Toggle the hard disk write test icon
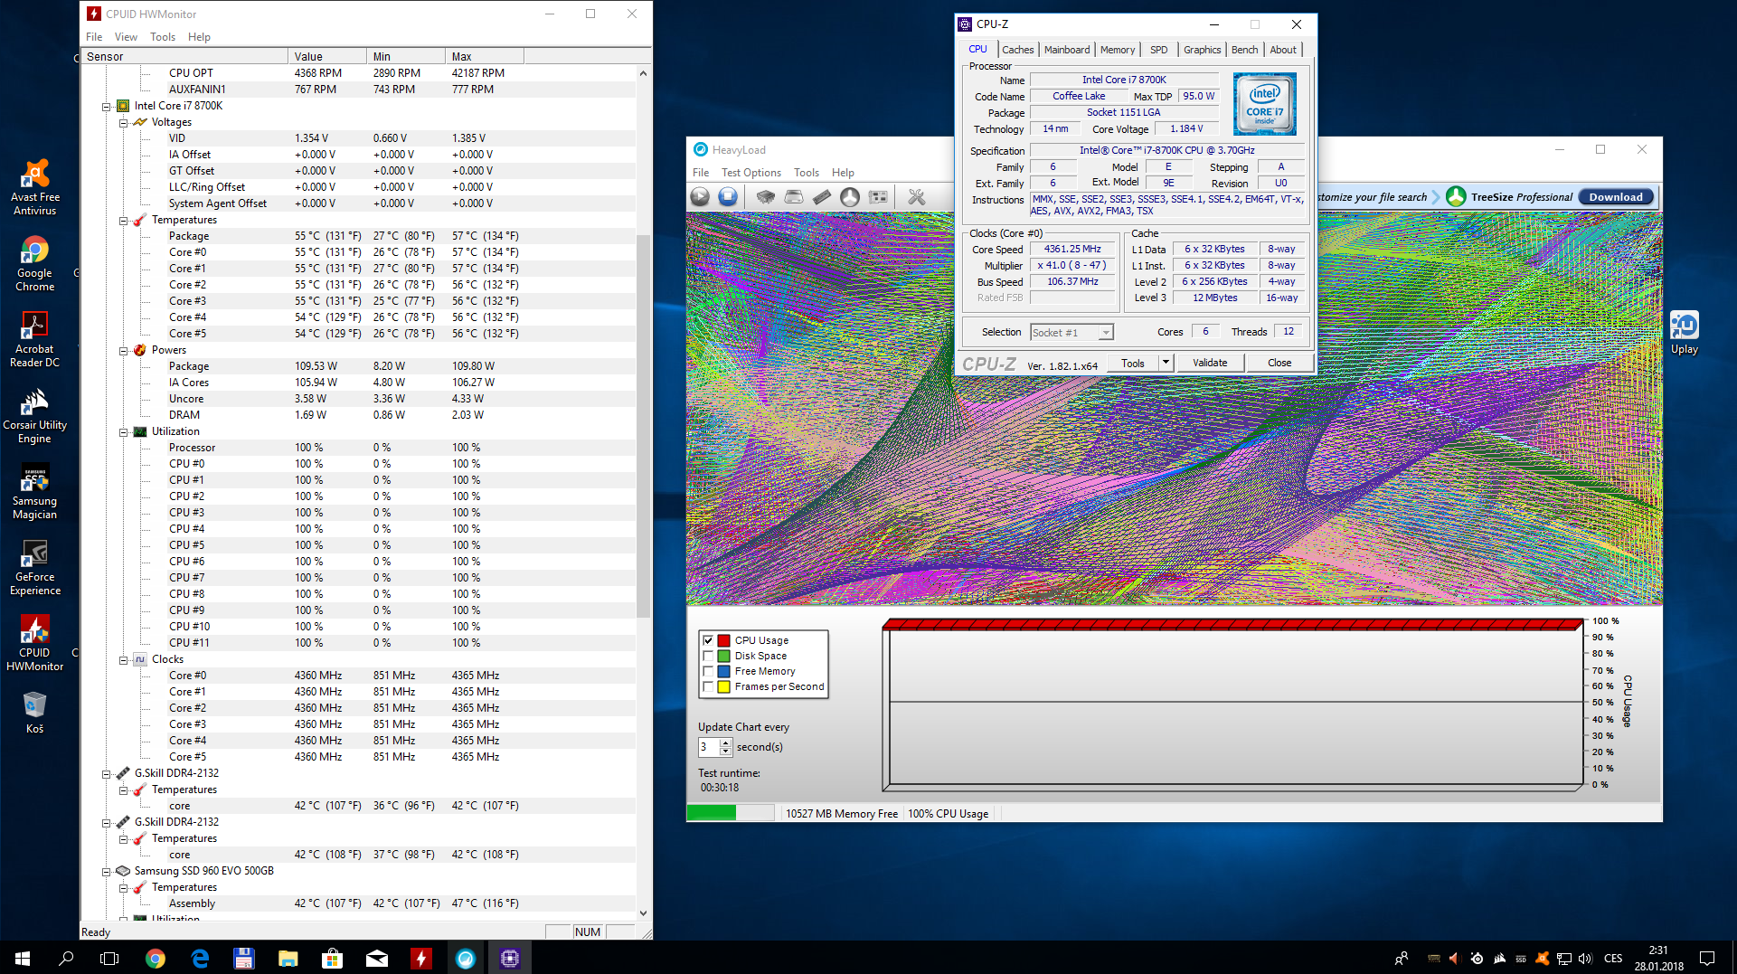 coord(794,197)
